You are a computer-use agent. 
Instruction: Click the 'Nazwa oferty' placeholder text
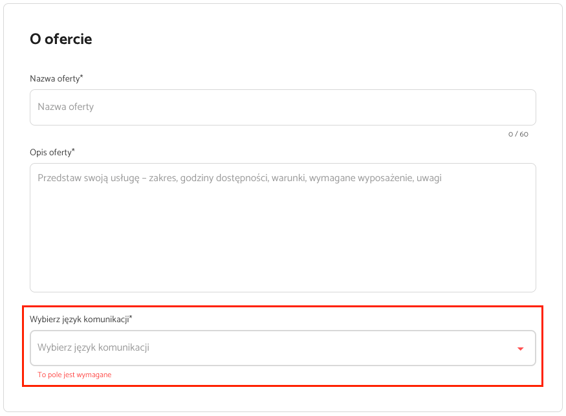coord(66,107)
